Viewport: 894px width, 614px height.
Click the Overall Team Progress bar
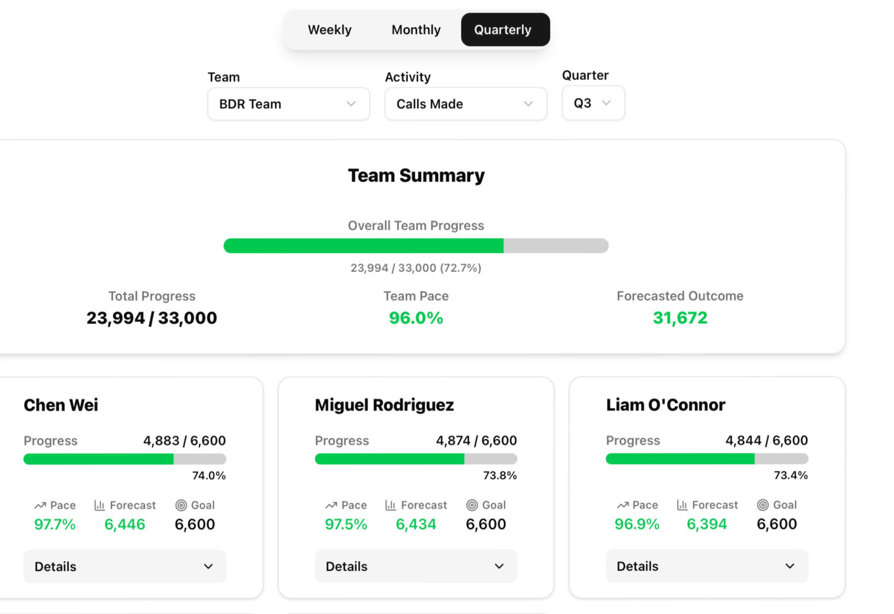point(416,246)
